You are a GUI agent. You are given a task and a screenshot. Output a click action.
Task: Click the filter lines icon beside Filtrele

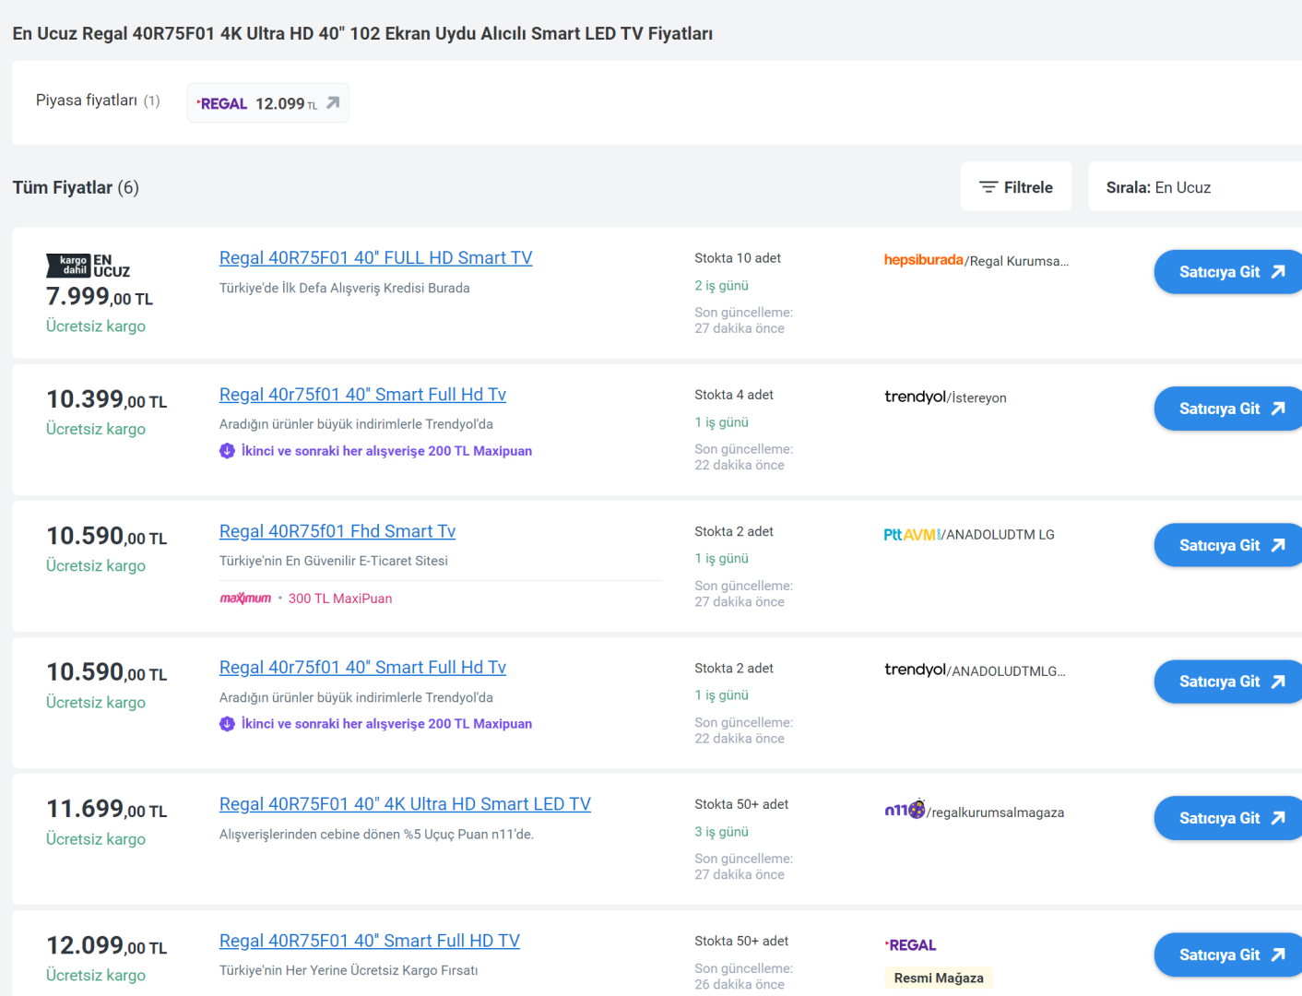tap(988, 187)
